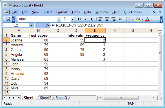Click the Insert Function fx icon
This screenshot has width=165, height=108.
pyautogui.click(x=48, y=25)
